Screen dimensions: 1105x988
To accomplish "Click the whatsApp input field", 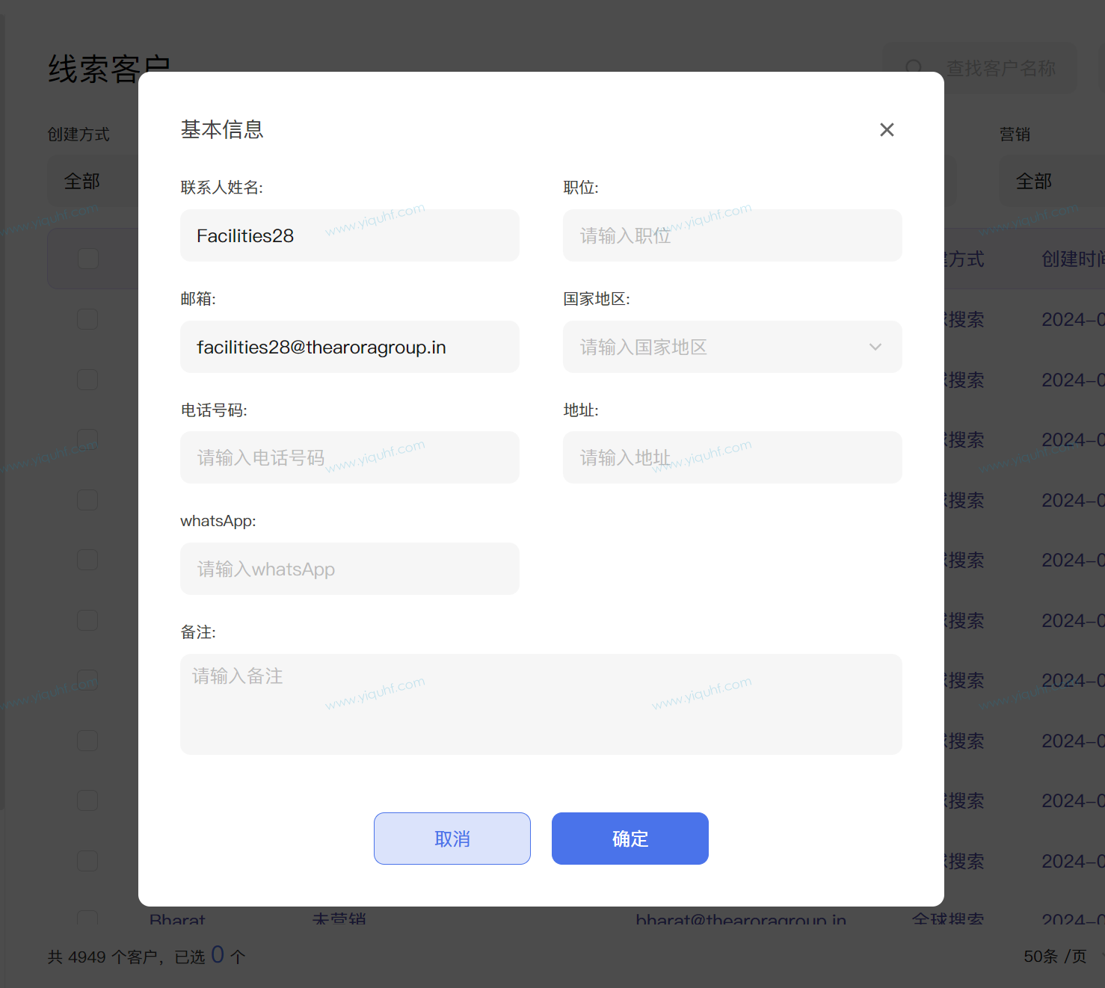I will tap(350, 569).
